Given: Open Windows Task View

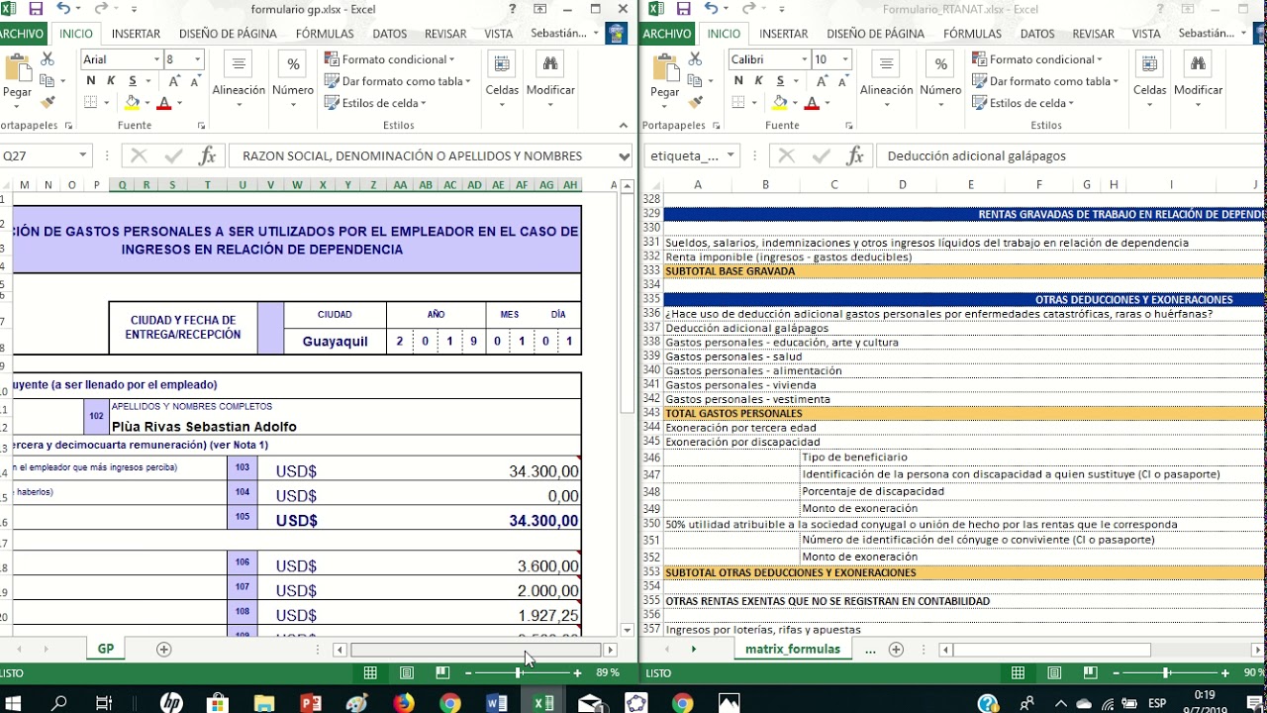Looking at the screenshot, I should click(x=103, y=703).
